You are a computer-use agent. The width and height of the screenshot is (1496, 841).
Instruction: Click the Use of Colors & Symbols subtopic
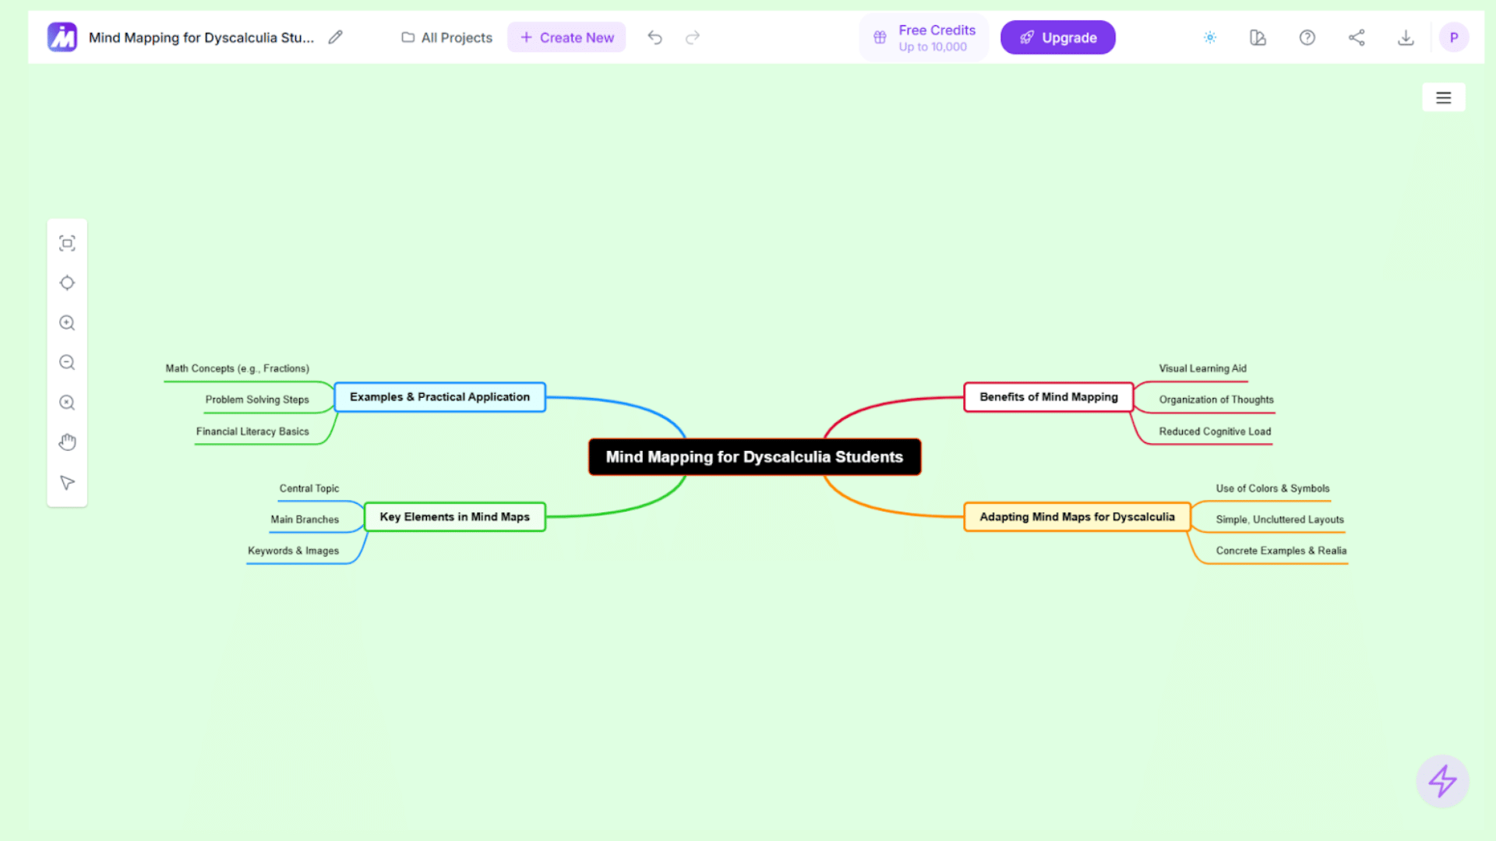pos(1272,488)
